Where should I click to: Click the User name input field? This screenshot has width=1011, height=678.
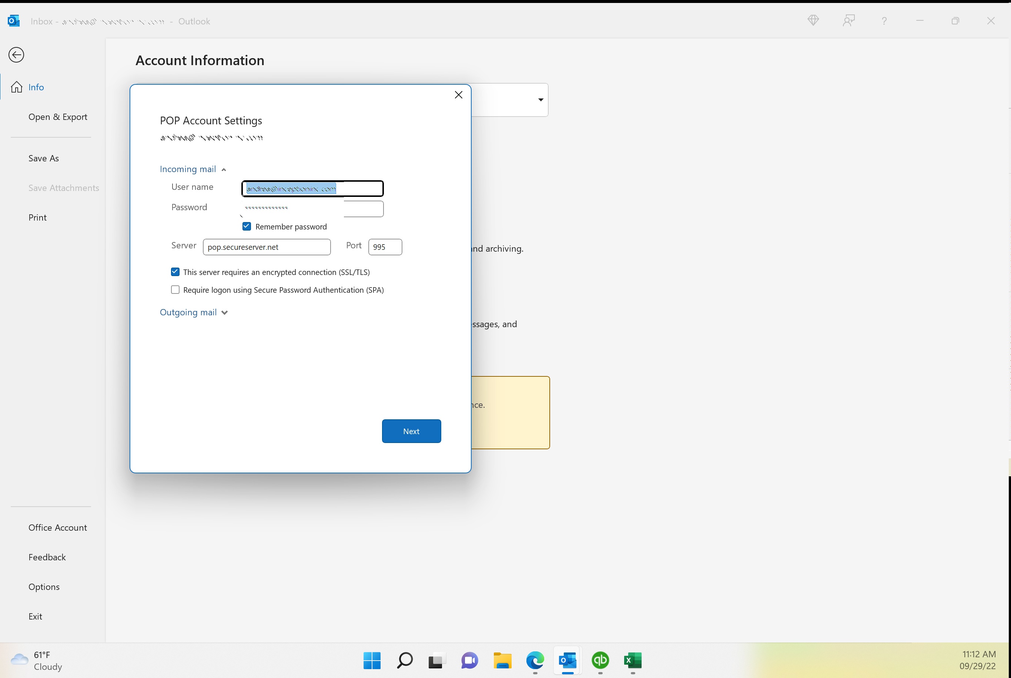312,188
